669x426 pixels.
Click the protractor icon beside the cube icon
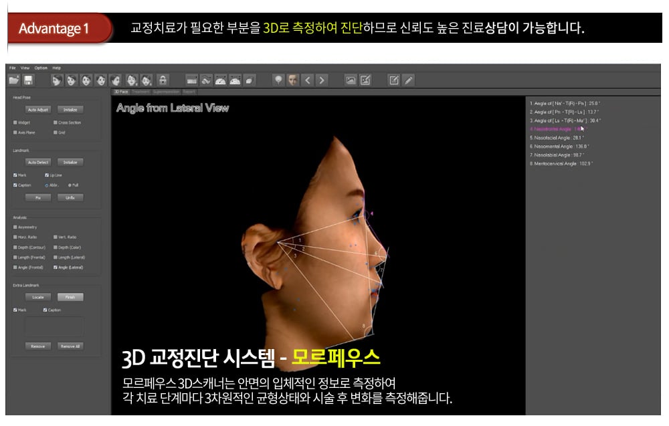[235, 80]
